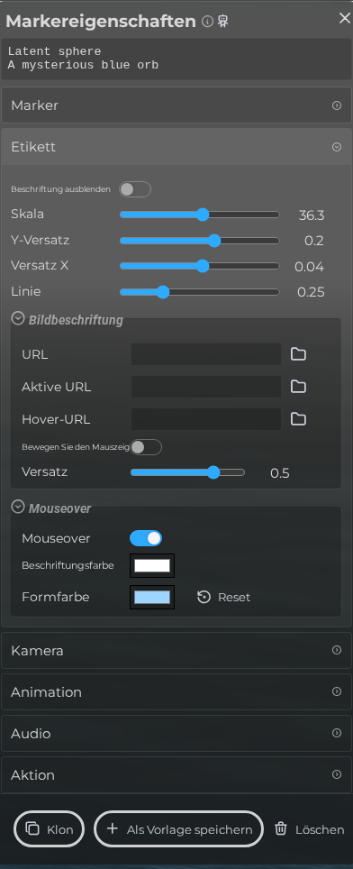Collapse the Bildbeschriftung section

pos(18,319)
